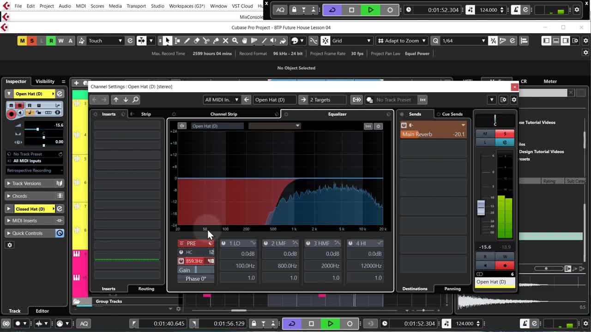Toggle global Solo S button
The width and height of the screenshot is (591, 332).
32,41
